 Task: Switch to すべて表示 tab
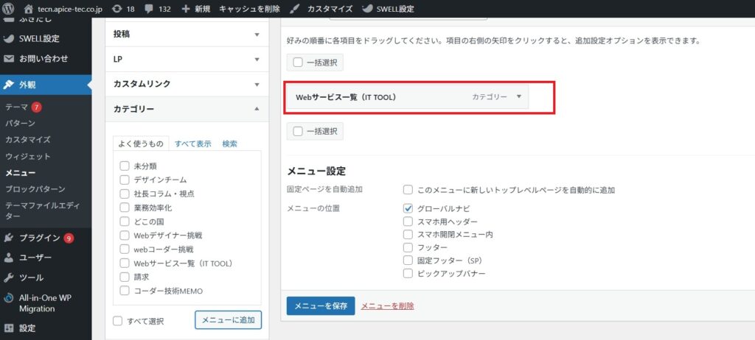point(192,144)
